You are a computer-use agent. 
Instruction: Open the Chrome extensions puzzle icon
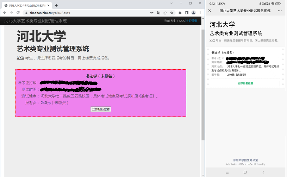[x=180, y=13]
